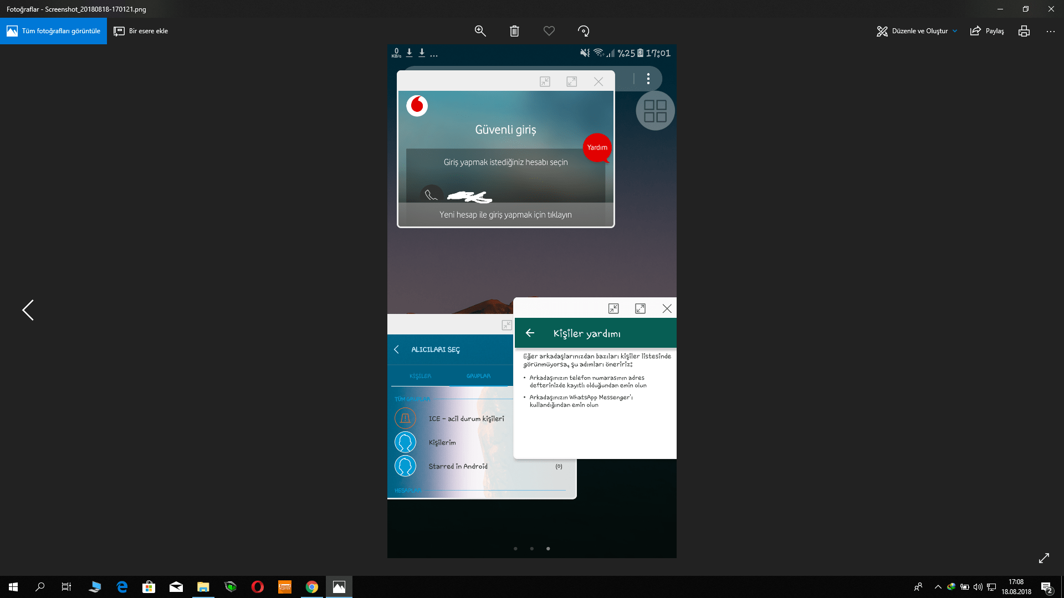Delete photo with trash icon
This screenshot has height=598, width=1064.
(514, 31)
